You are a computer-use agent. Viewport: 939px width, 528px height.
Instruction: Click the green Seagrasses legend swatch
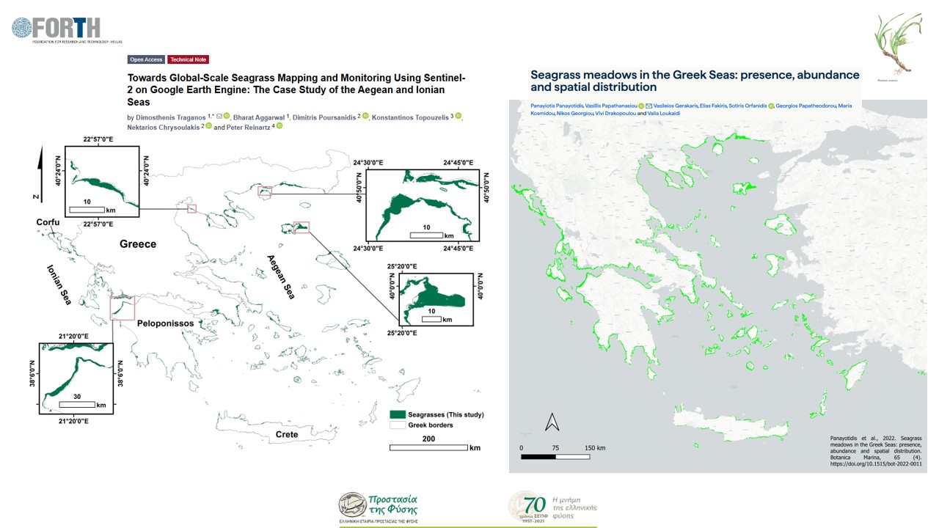pos(397,414)
